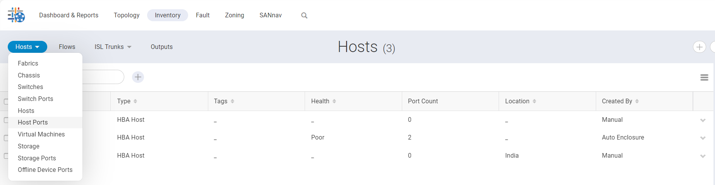Toggle the select-all header checkbox
Viewport: 715px width, 185px height.
pyautogui.click(x=6, y=102)
